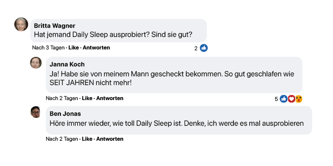Click the thumbs-up reaction icon on Britta Wagner's comment

click(x=204, y=48)
